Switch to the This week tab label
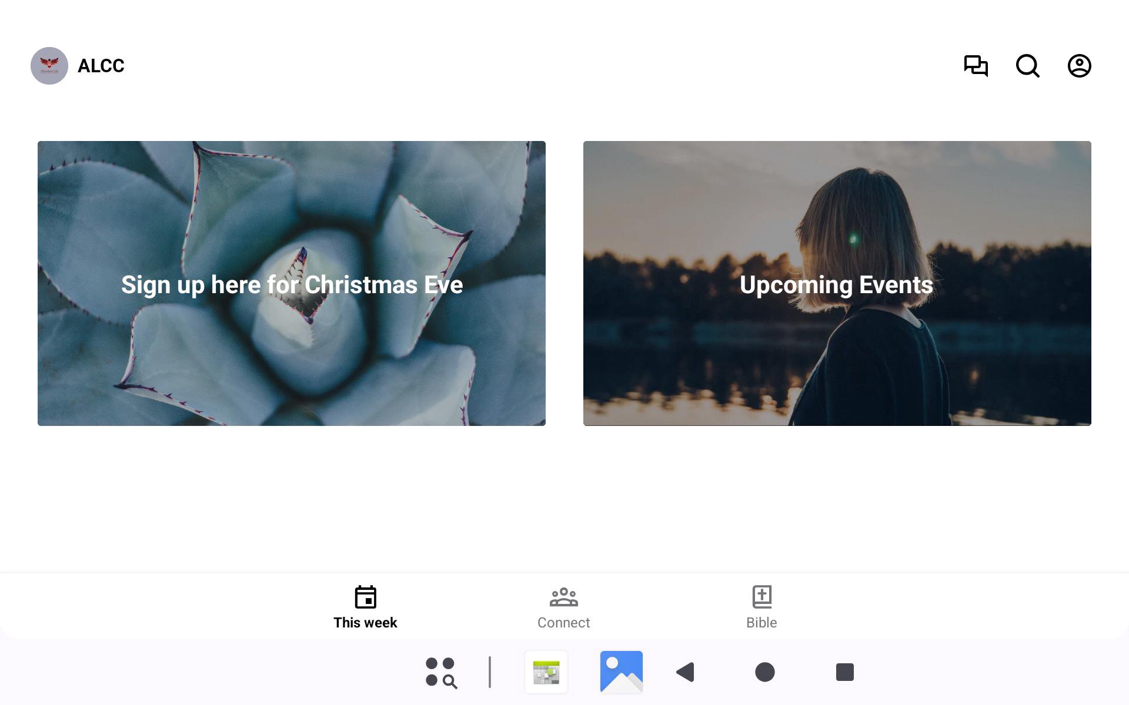This screenshot has width=1129, height=705. tap(365, 623)
